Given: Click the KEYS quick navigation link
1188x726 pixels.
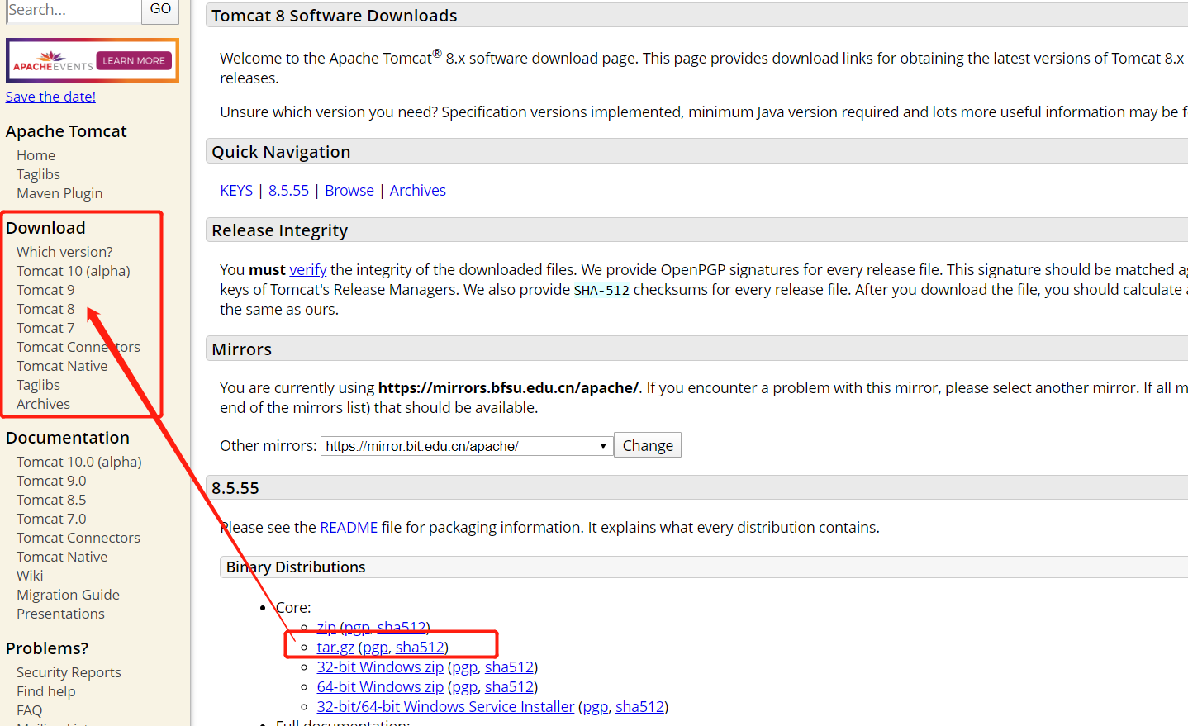Looking at the screenshot, I should click(236, 191).
